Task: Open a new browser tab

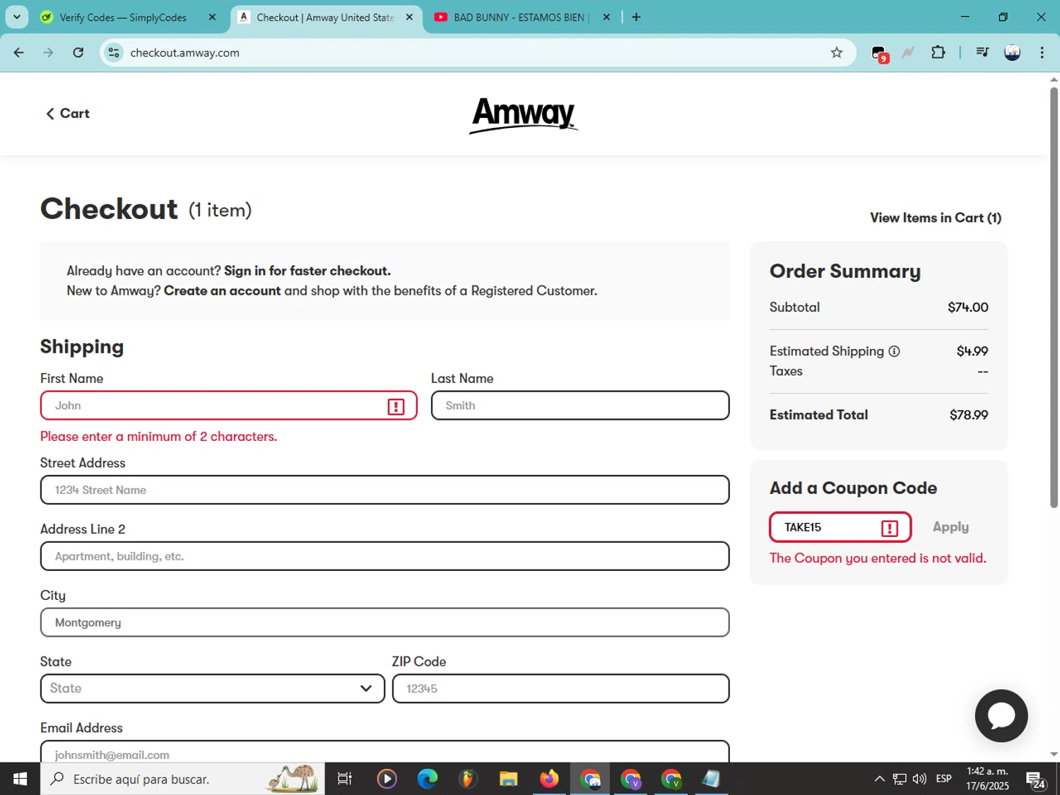Action: [x=636, y=18]
